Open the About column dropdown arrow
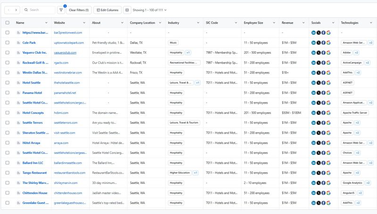 [x=122, y=23]
